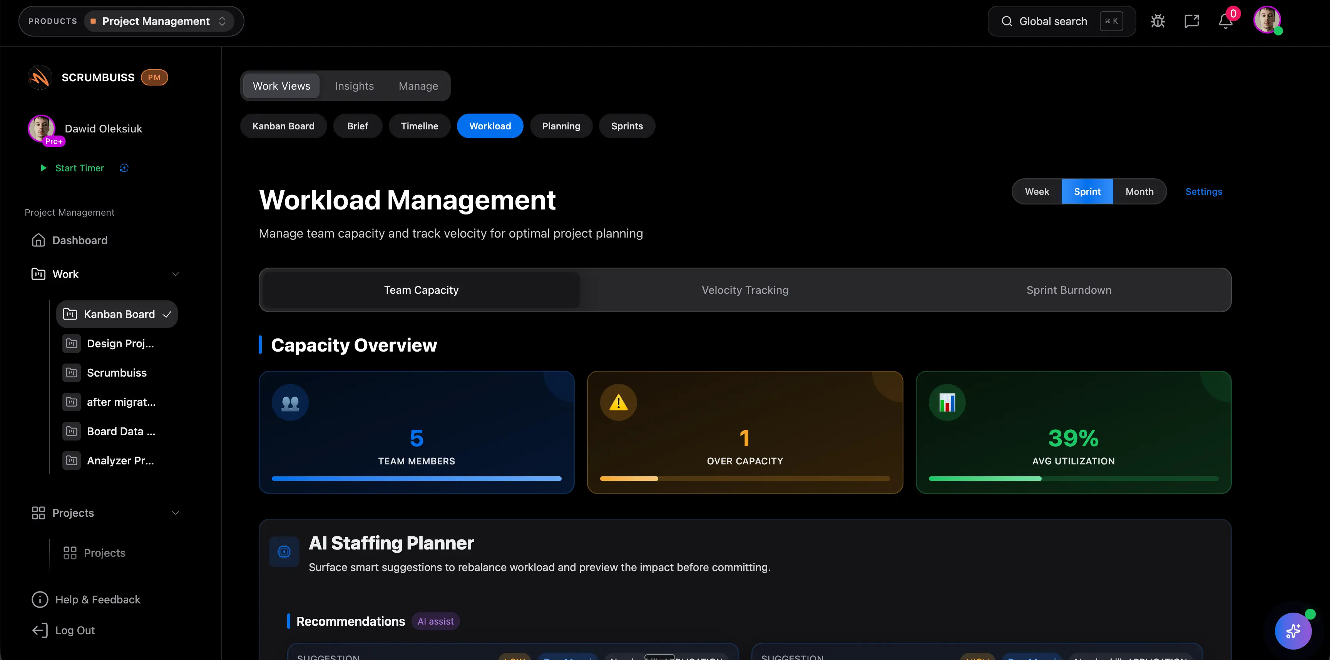The width and height of the screenshot is (1330, 660).
Task: Collapse the Projects section in sidebar
Action: click(x=176, y=513)
